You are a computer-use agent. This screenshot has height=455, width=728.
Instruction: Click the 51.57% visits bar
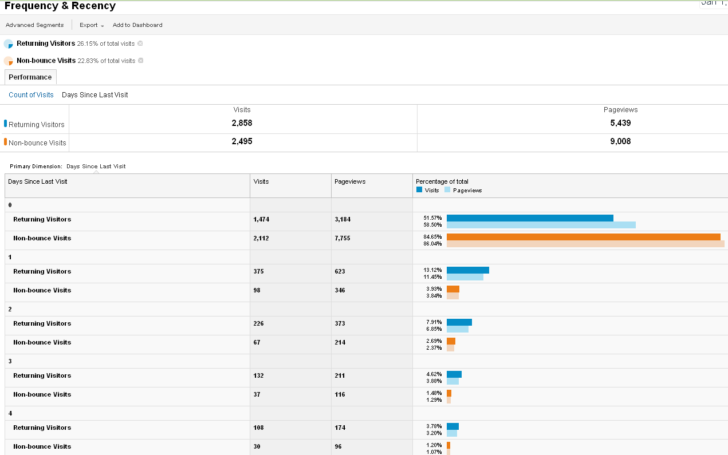[x=530, y=218]
